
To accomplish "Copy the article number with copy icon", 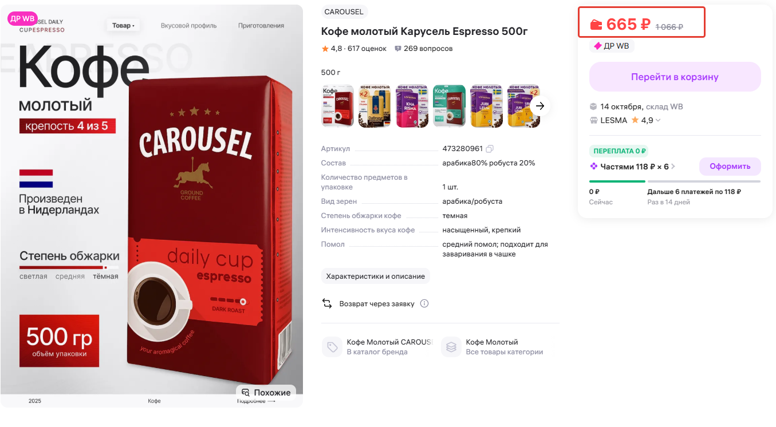I will [x=490, y=149].
